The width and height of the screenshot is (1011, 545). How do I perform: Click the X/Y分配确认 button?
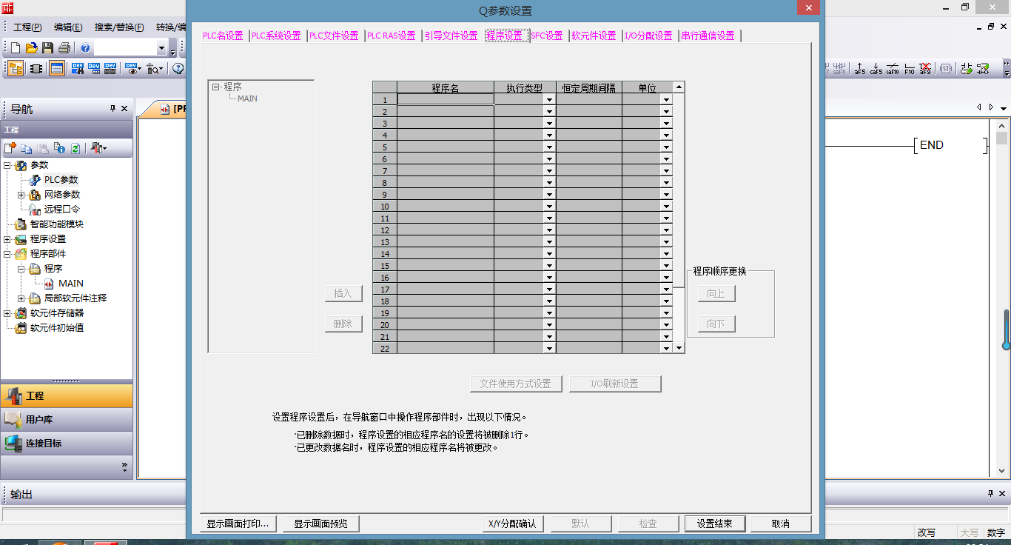pyautogui.click(x=513, y=524)
